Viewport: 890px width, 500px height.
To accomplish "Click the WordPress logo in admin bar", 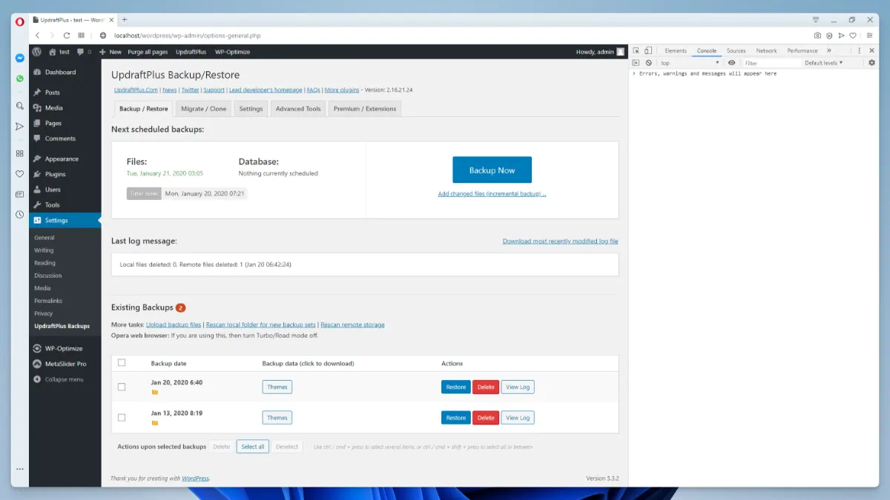I will [36, 52].
